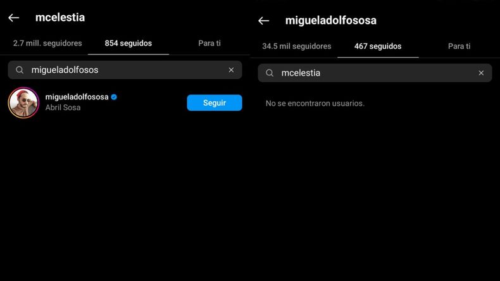Go back from migueladolfososa following list
The height and width of the screenshot is (281, 500).
[264, 21]
